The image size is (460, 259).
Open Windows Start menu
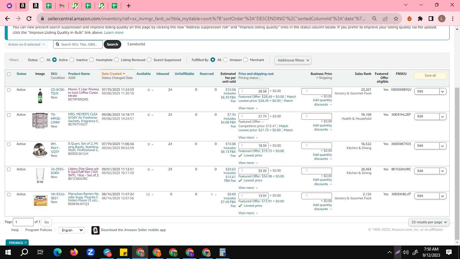coord(8,252)
